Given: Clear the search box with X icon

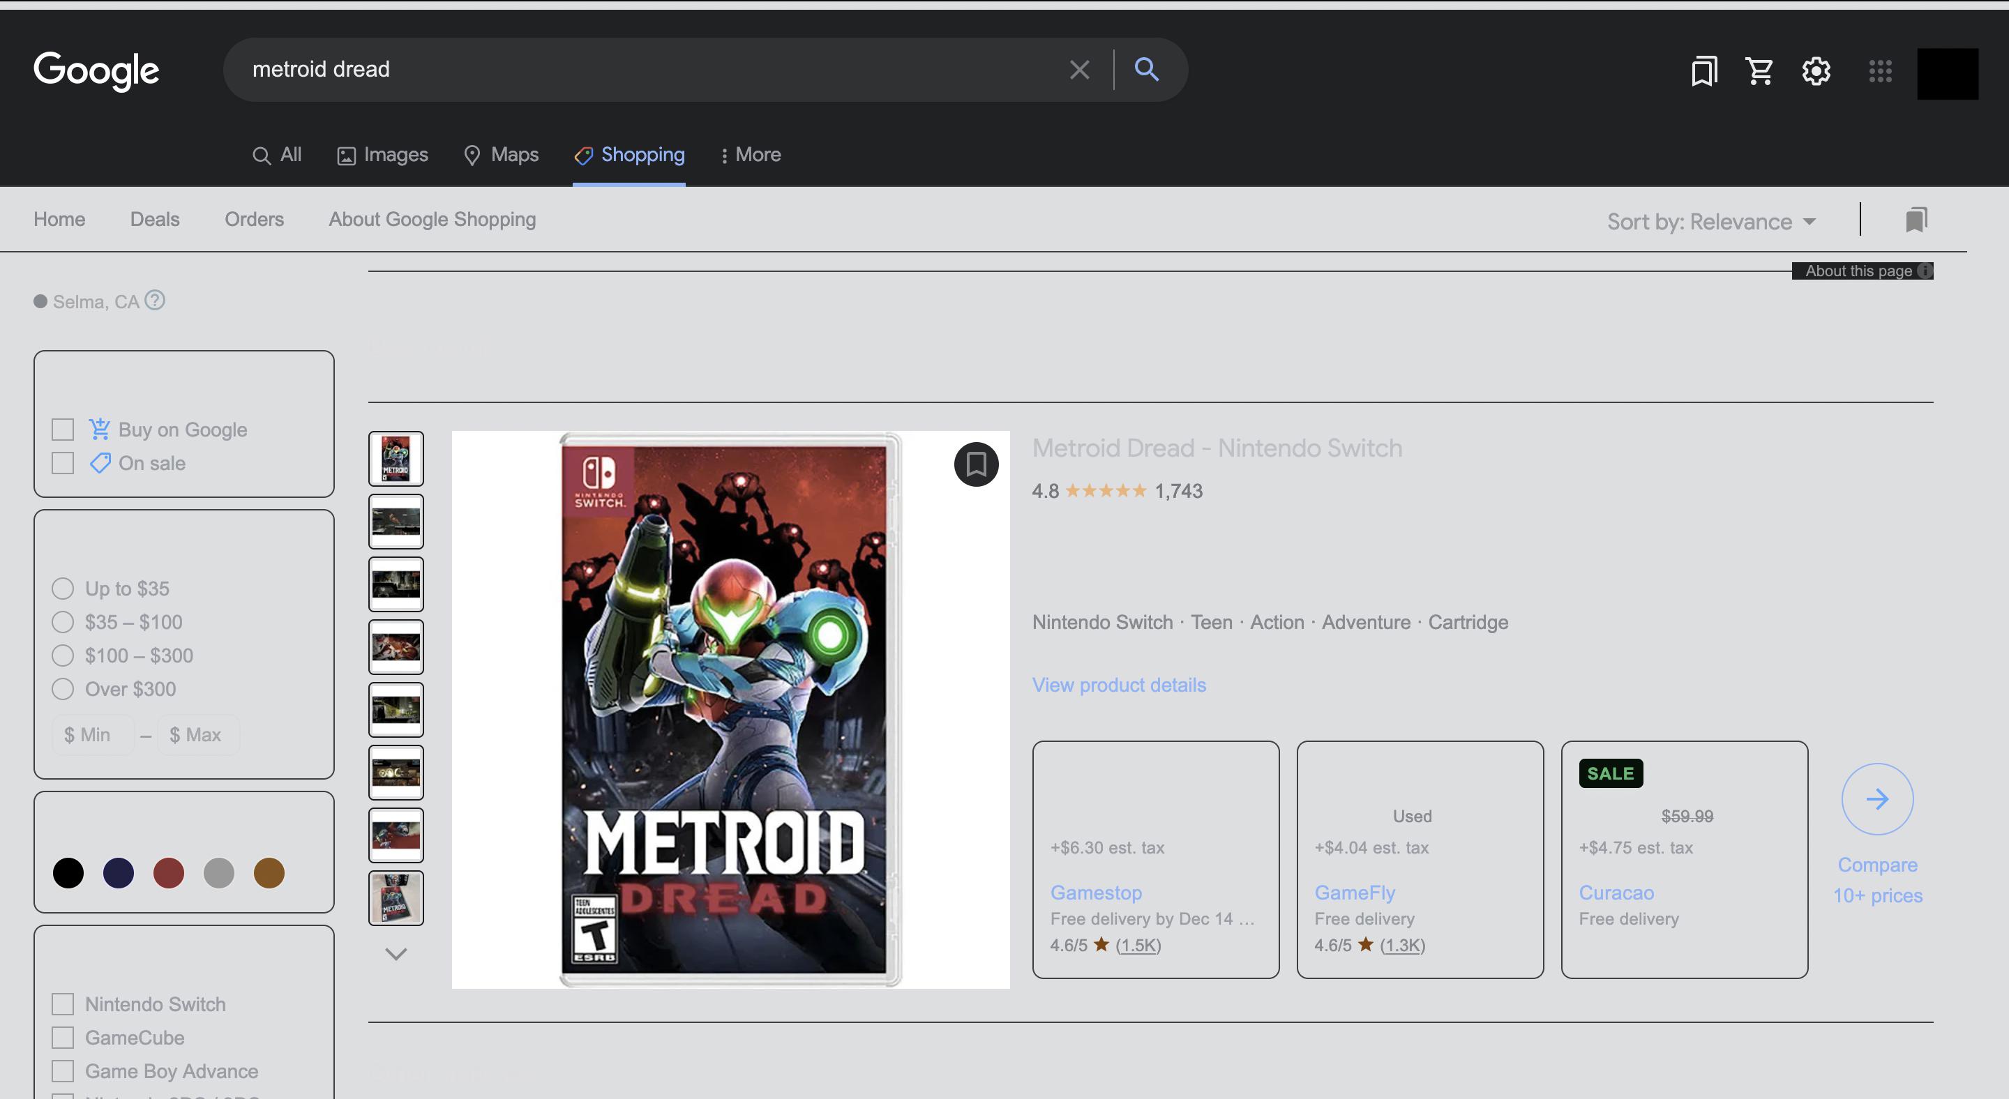Looking at the screenshot, I should pyautogui.click(x=1079, y=70).
